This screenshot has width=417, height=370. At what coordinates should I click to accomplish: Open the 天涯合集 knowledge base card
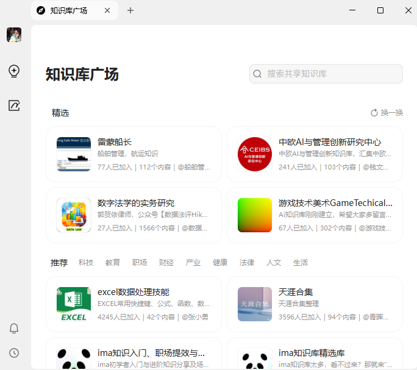[315, 304]
